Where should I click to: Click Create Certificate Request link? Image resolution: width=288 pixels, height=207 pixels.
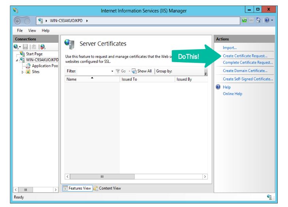coord(245,56)
